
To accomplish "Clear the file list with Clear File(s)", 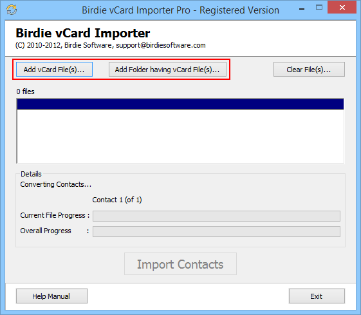I will [x=309, y=70].
